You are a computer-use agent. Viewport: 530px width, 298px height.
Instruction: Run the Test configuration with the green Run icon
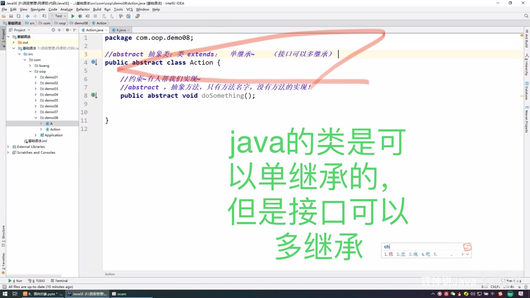click(73, 16)
